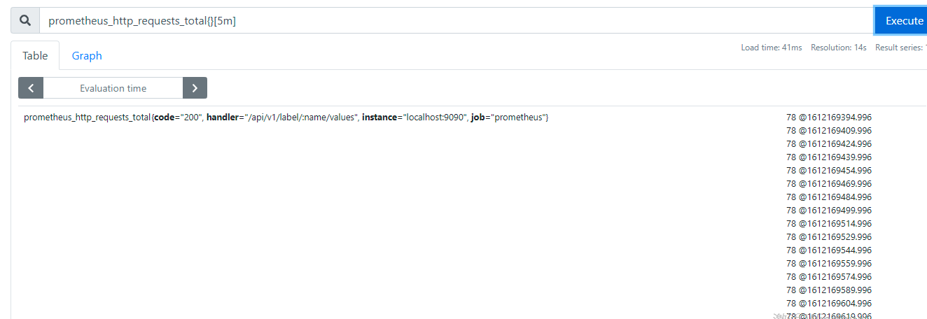The height and width of the screenshot is (319, 927).
Task: Click the instance="localhost:9090" label
Action: pos(414,118)
